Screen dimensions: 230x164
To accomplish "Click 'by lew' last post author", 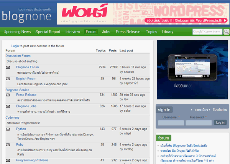I will (124, 99).
